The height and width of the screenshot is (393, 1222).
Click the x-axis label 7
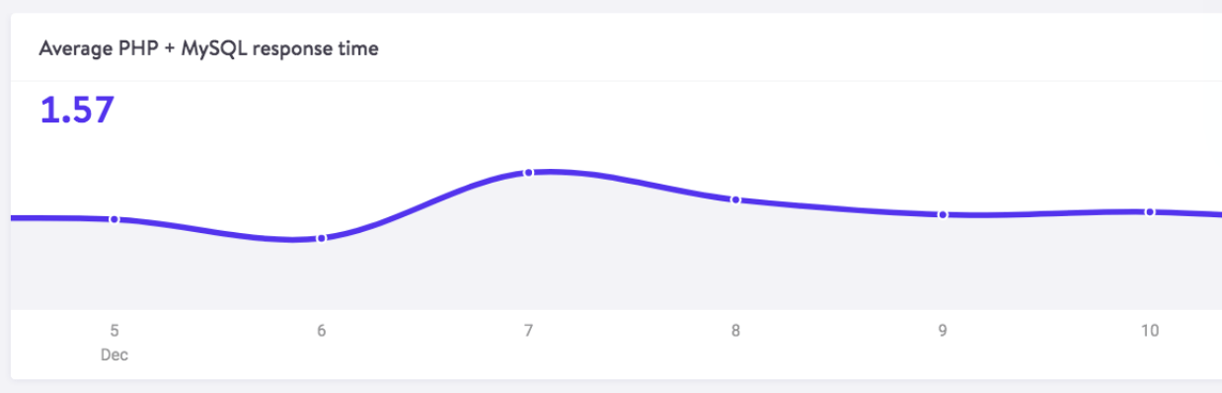coord(528,332)
